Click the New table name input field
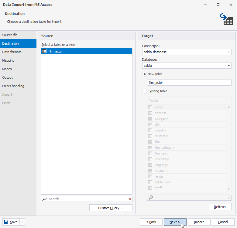This screenshot has width=237, height=228. (x=189, y=83)
